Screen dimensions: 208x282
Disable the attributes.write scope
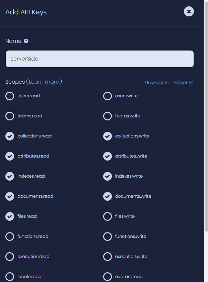[108, 156]
